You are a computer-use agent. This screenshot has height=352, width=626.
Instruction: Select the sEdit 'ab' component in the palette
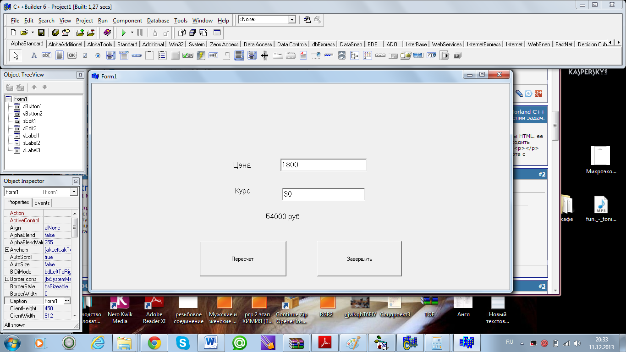[x=46, y=55]
